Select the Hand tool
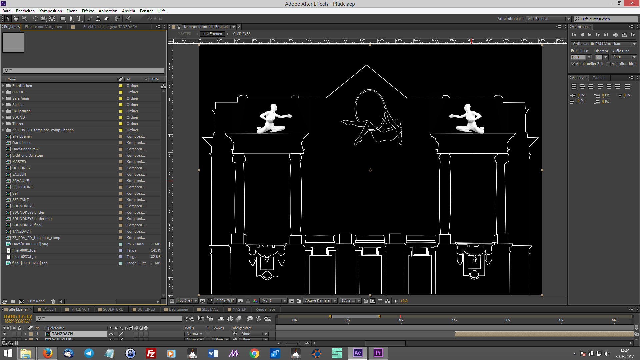 16,19
